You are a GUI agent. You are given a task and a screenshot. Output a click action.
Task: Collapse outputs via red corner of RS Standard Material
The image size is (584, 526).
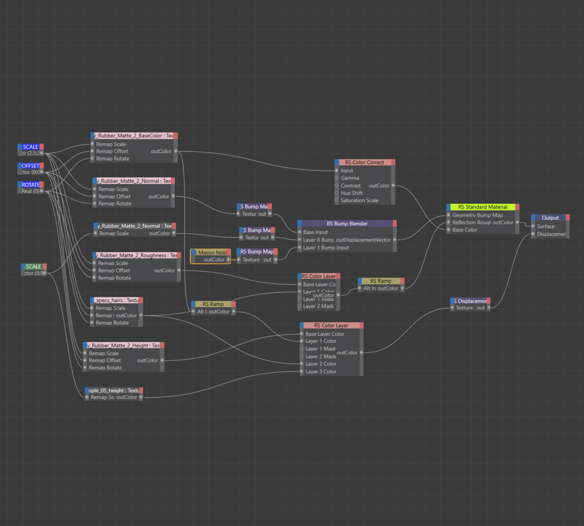517,207
